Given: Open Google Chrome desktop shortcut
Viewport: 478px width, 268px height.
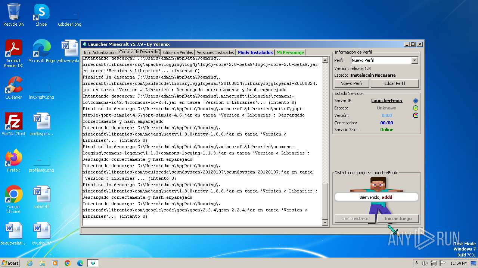Looking at the screenshot, I should [x=13, y=199].
